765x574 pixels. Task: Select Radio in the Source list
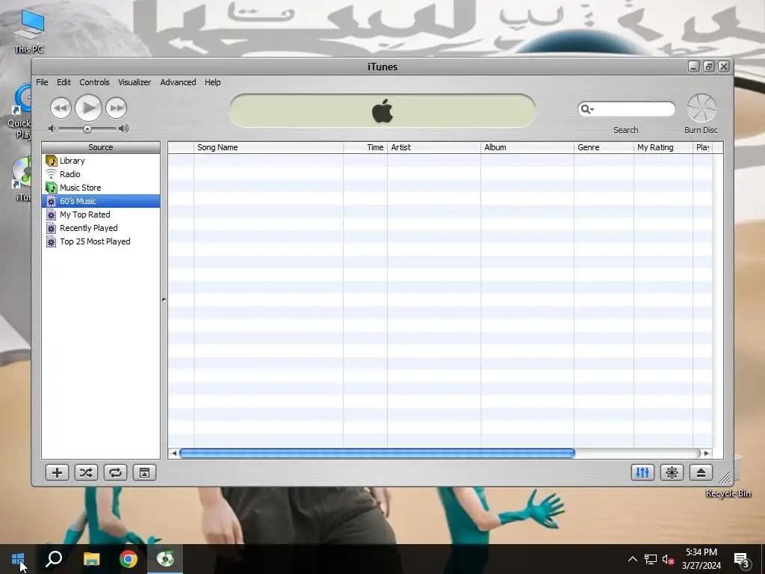(x=101, y=174)
